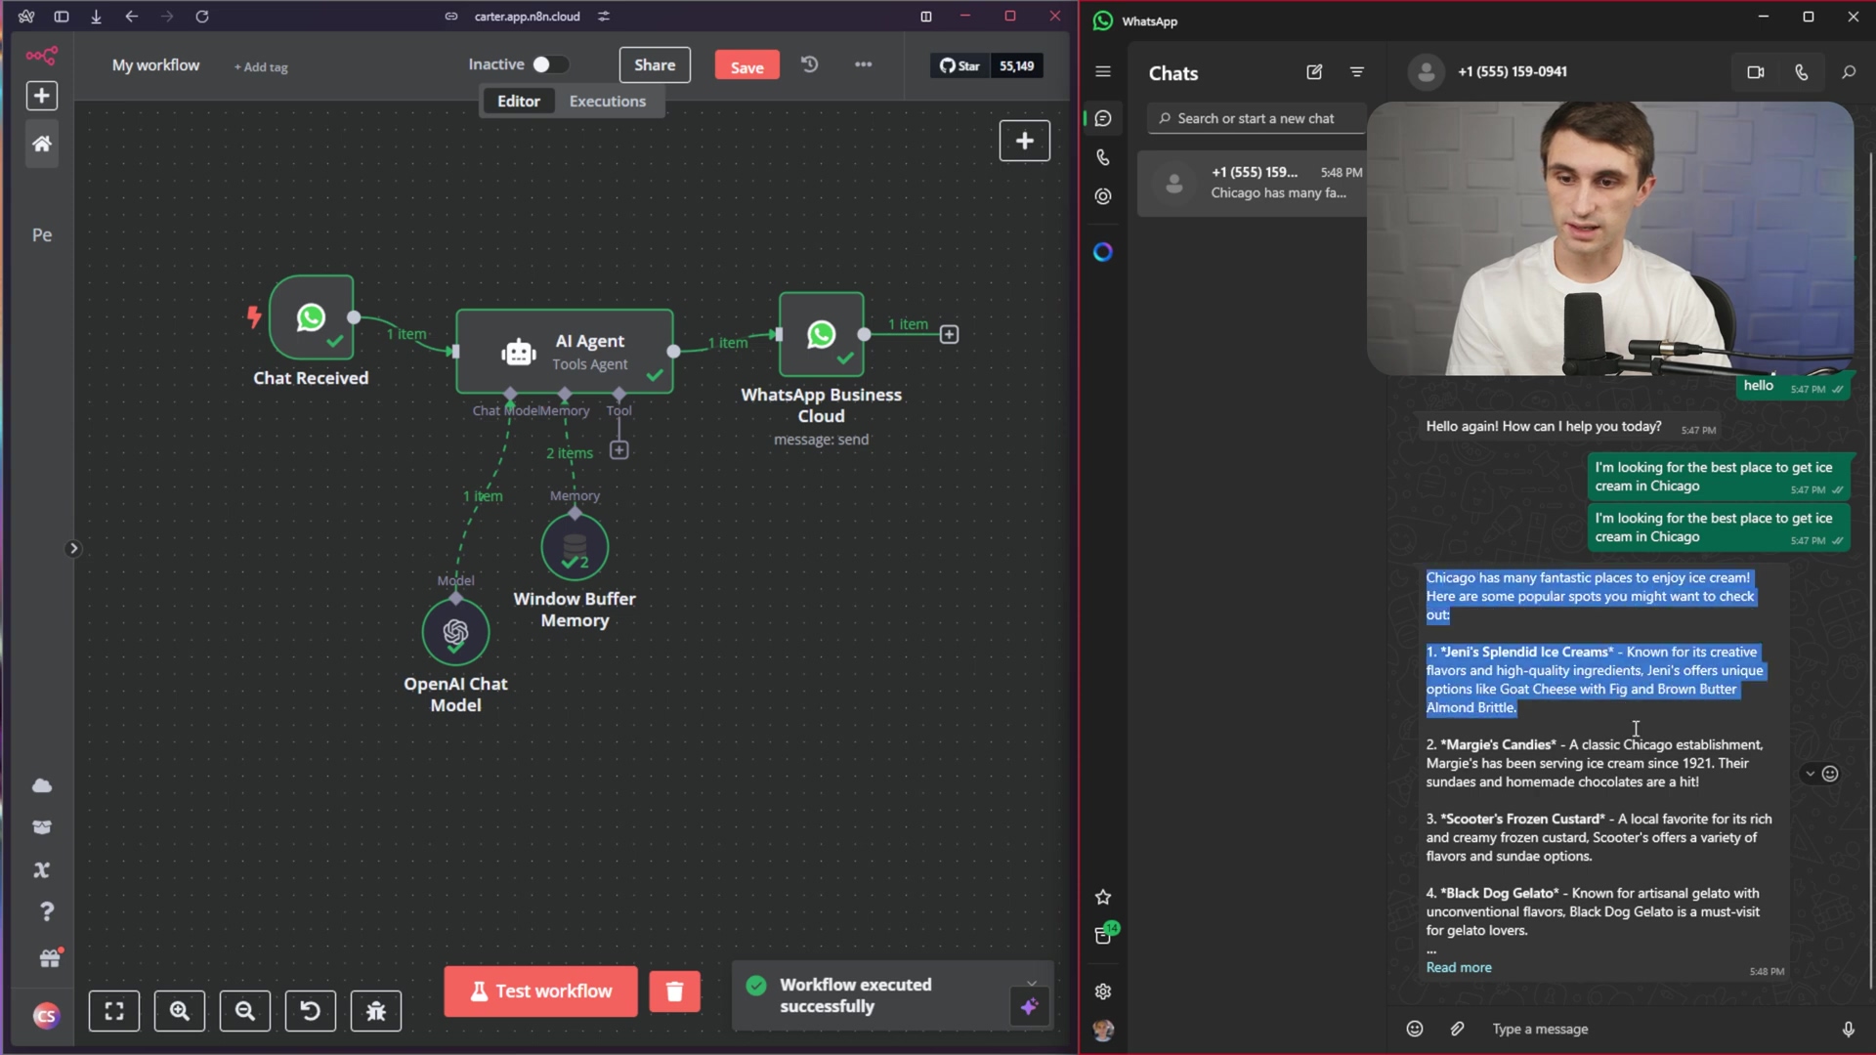Click the Share button
1876x1055 pixels.
[655, 65]
